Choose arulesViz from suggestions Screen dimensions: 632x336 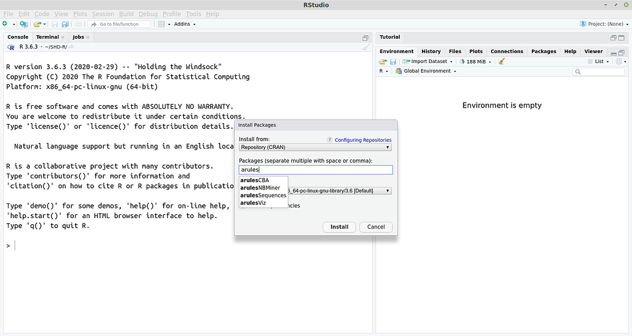[x=264, y=203]
